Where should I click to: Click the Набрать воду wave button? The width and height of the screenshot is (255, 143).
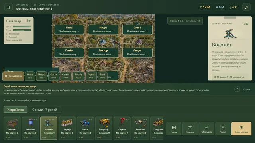pyautogui.click(x=206, y=129)
